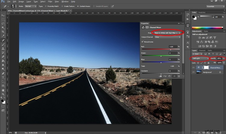Viewport: 226px width, 134px height.
Task: Open the Filter menu
Action: pyautogui.click(x=50, y=2)
